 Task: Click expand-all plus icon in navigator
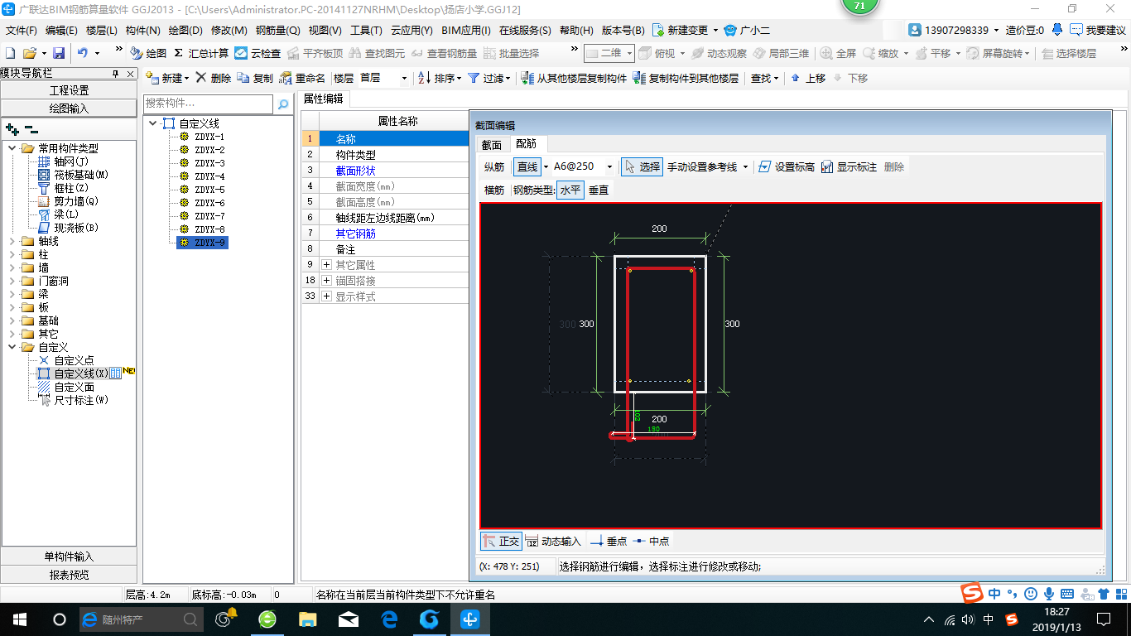(x=12, y=129)
